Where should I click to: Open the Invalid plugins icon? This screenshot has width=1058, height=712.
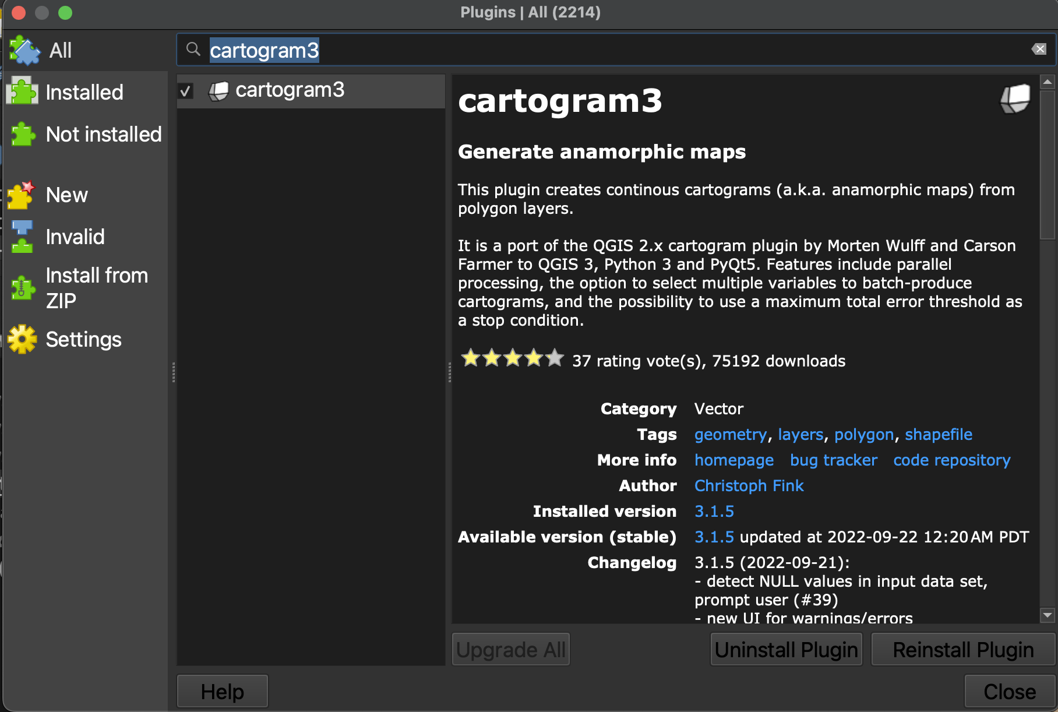point(22,237)
